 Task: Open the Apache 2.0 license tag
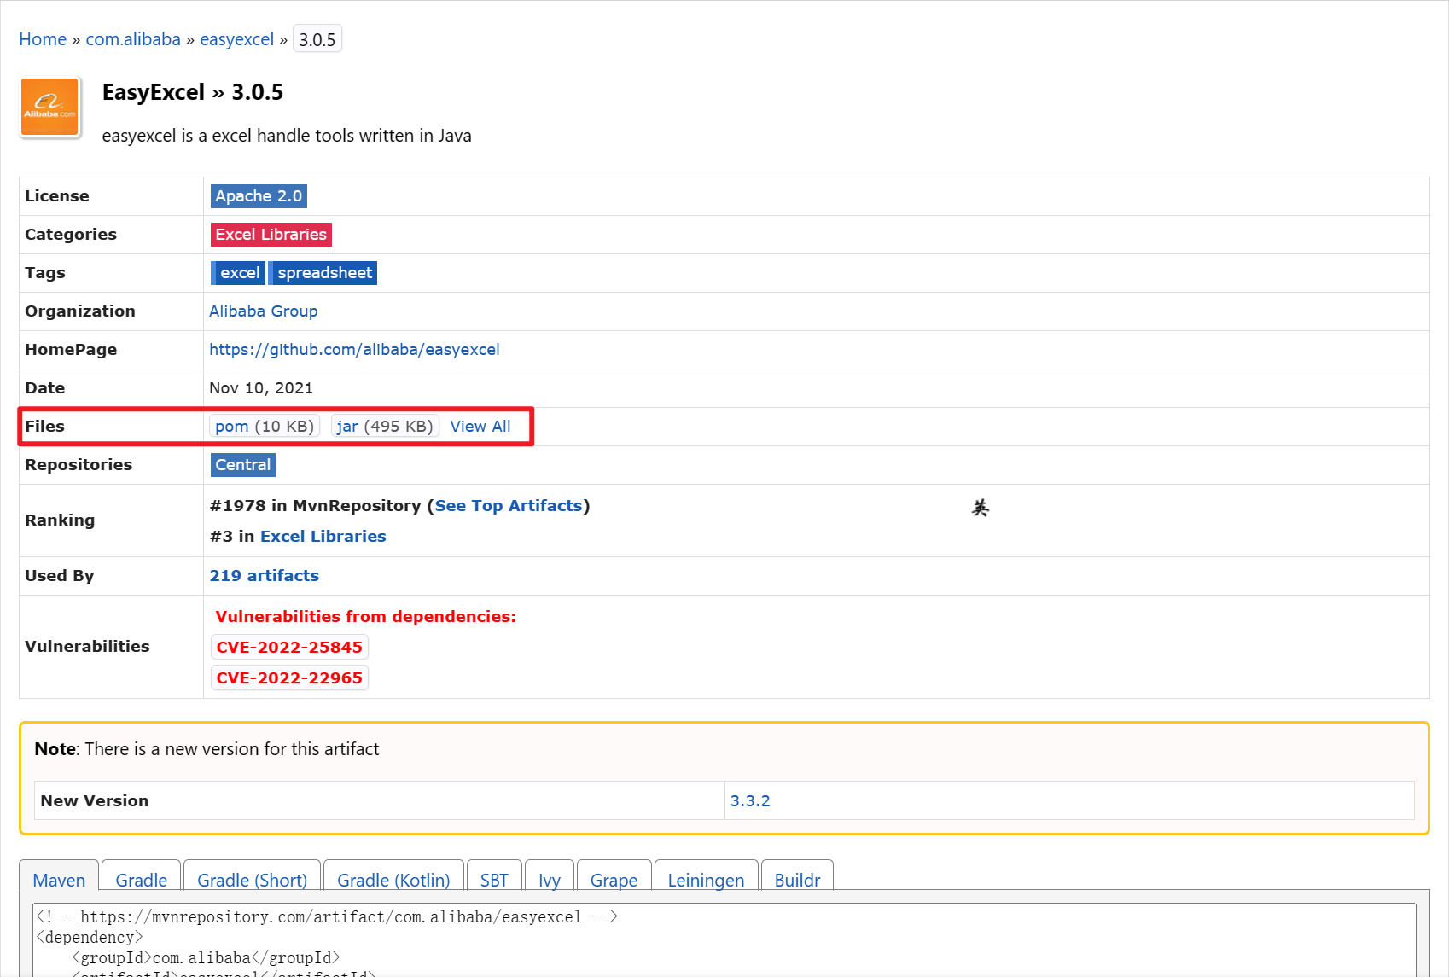pyautogui.click(x=259, y=196)
